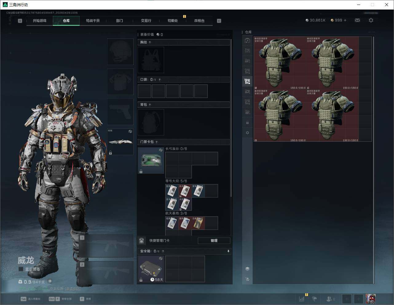
Task: Toggle the 显示装备 checkbox
Action: pyautogui.click(x=21, y=269)
